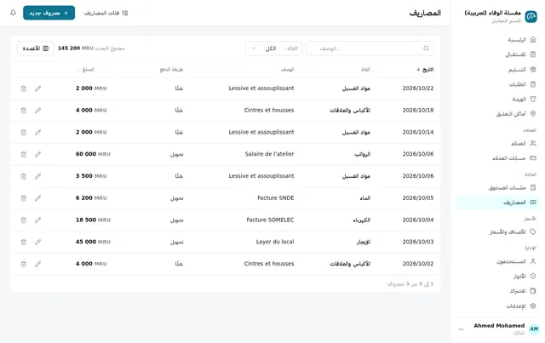Image resolution: width=545 pixels, height=343 pixels.
Task: Select 'المصاريف' expenses in sidebar
Action: pyautogui.click(x=497, y=203)
